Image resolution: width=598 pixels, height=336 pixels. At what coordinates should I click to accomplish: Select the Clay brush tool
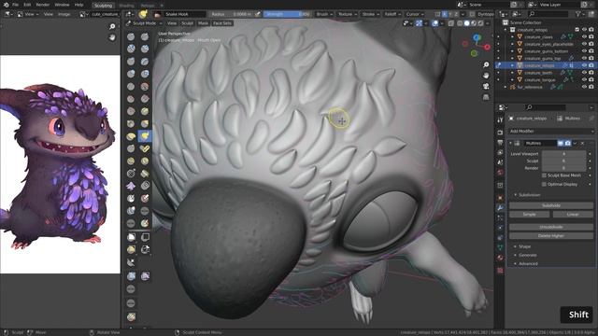click(131, 49)
